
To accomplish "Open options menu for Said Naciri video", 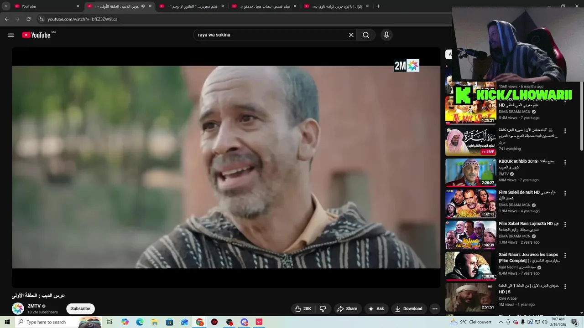I will 565,256.
